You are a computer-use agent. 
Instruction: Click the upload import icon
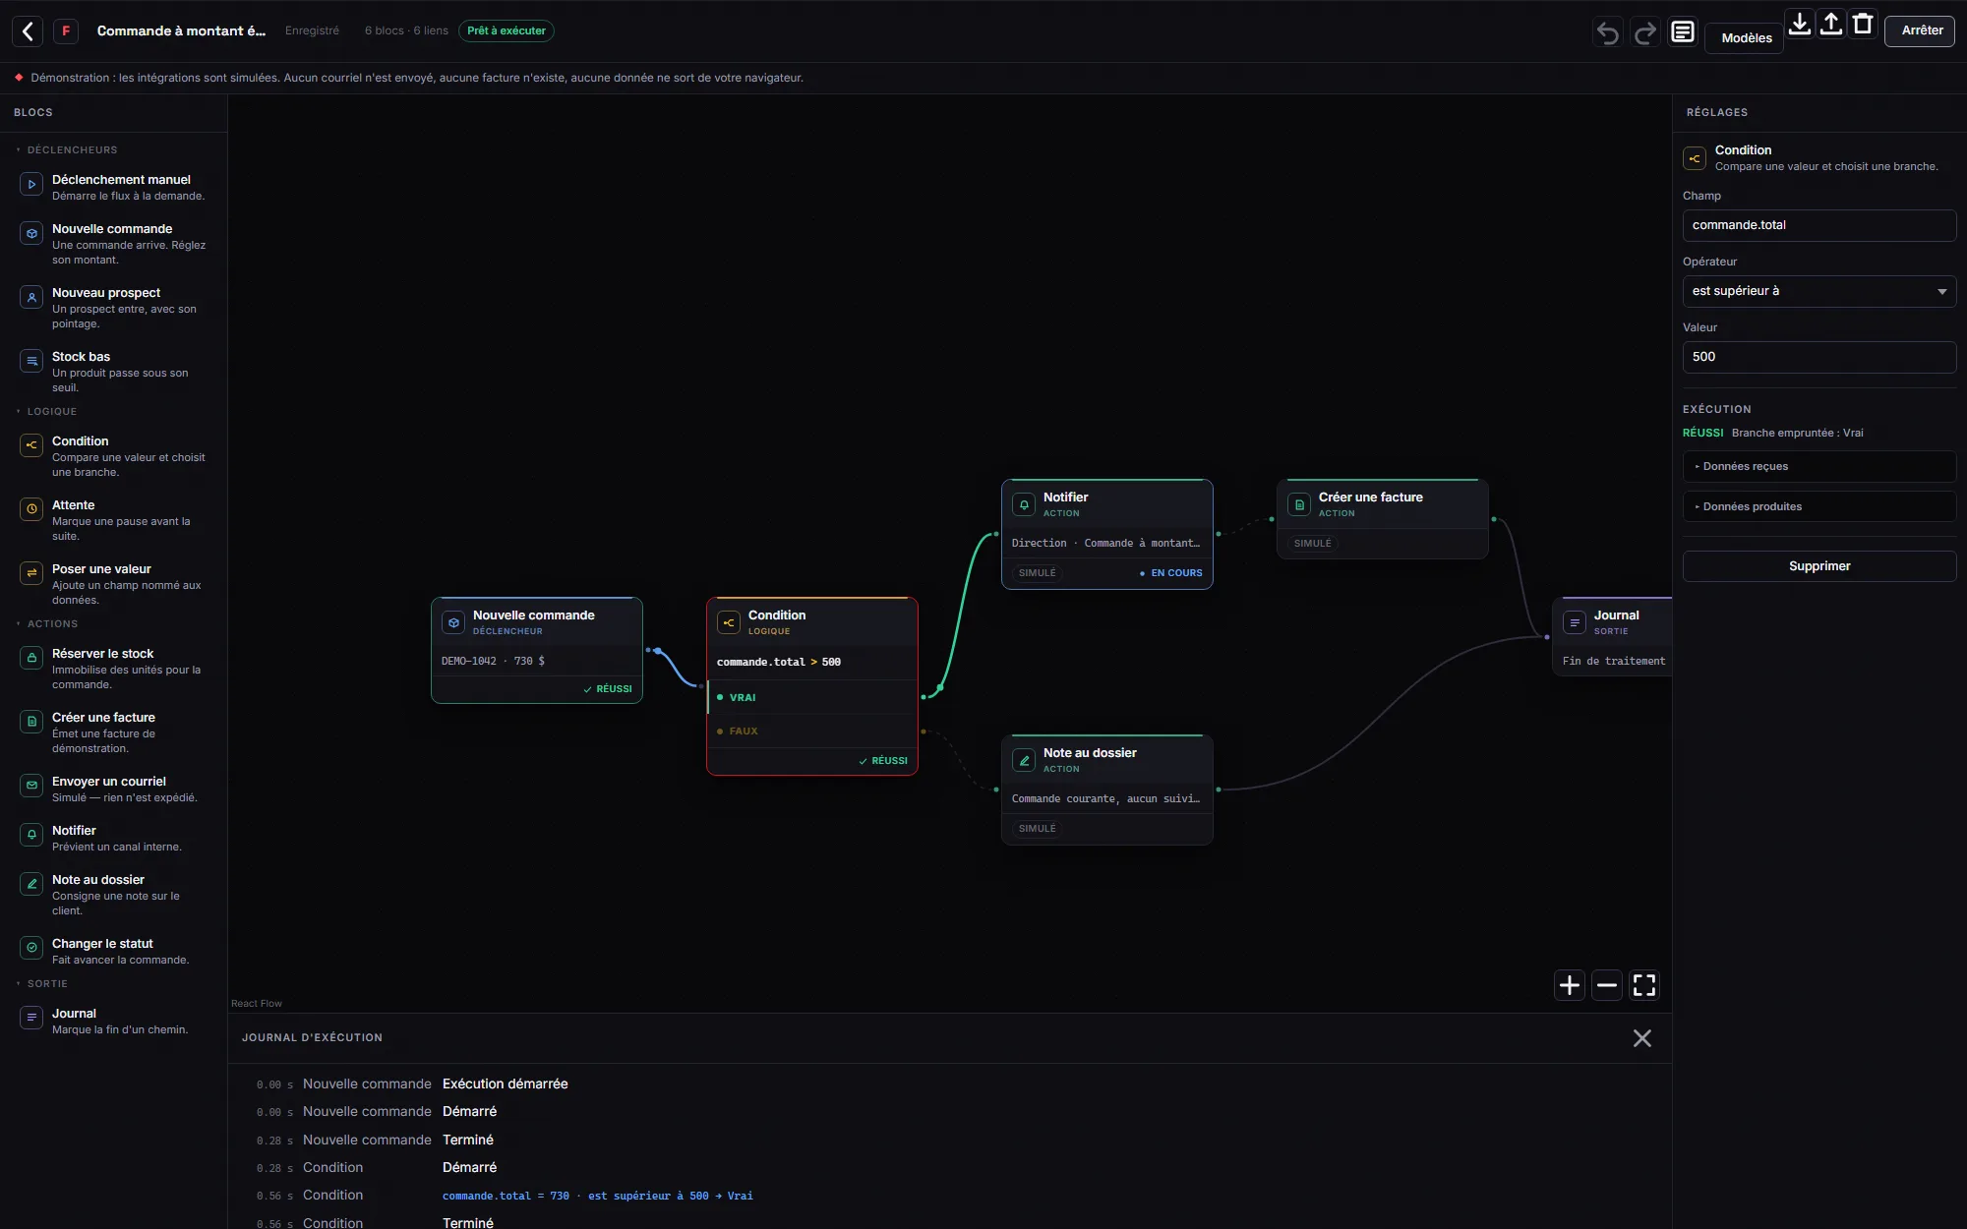[x=1831, y=24]
